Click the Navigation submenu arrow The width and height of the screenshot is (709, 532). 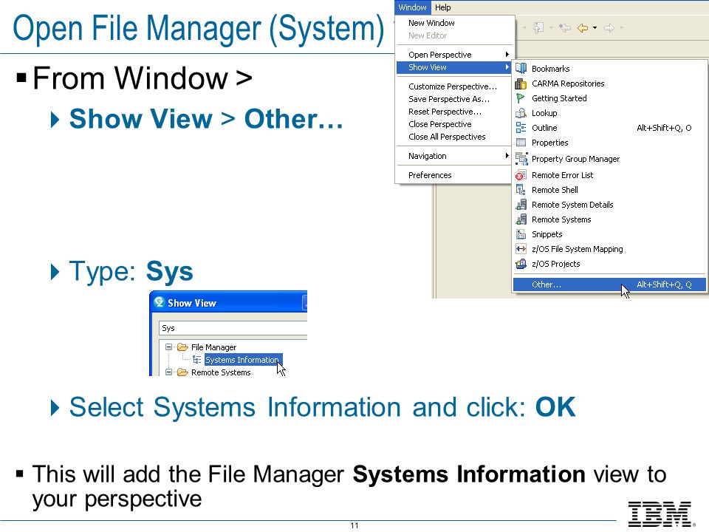point(507,156)
